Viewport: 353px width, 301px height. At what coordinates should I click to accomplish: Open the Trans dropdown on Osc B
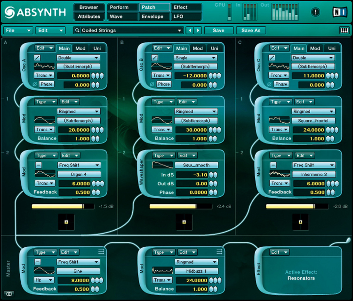(x=161, y=75)
